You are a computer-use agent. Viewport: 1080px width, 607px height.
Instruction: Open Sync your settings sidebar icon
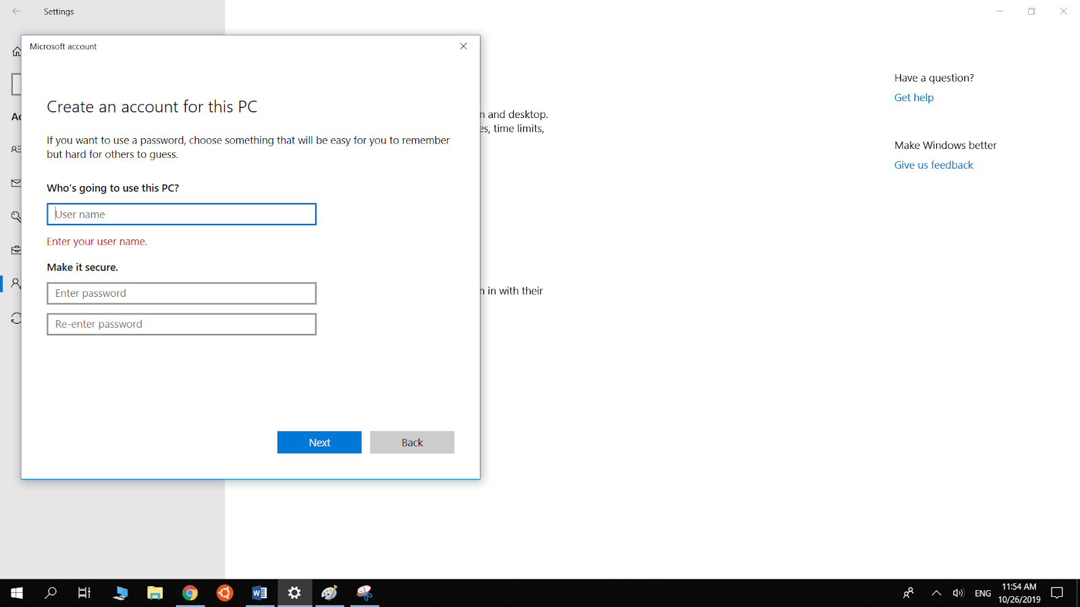pos(16,318)
